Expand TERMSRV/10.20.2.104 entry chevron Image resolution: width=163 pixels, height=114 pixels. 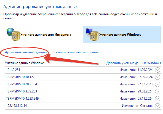(157, 84)
